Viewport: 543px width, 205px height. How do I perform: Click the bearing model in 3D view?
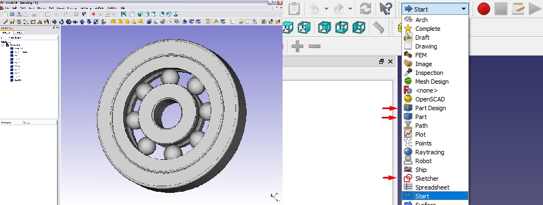[x=172, y=116]
